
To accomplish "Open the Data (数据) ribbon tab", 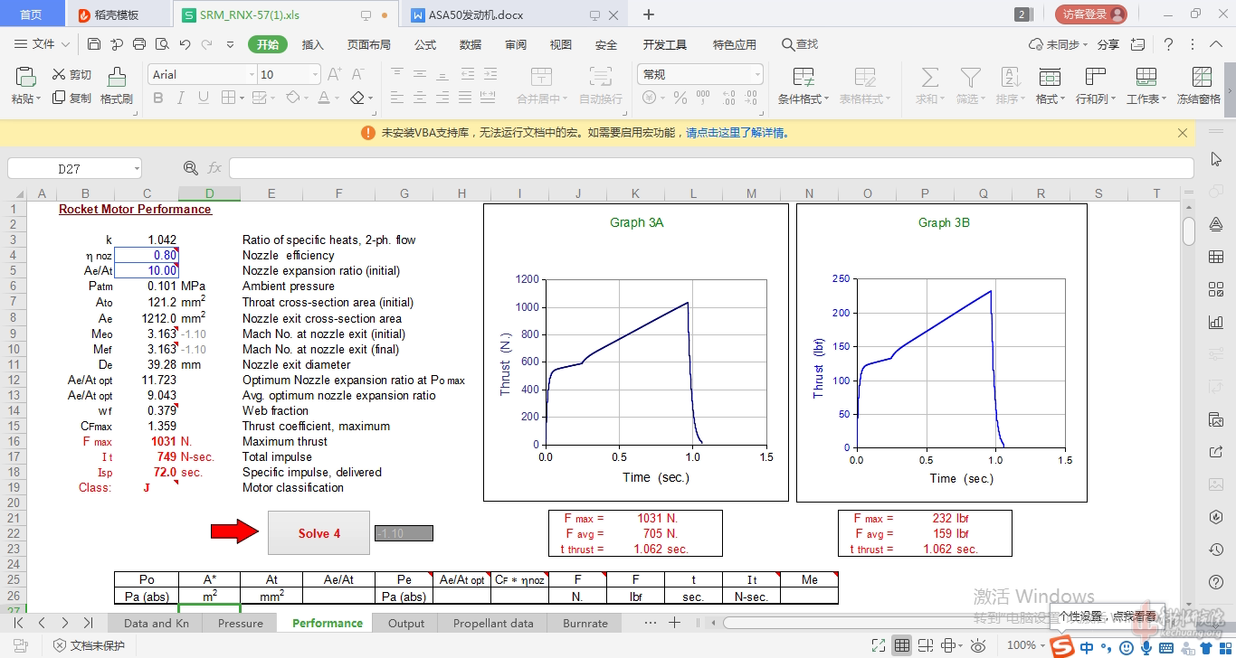I will point(471,44).
